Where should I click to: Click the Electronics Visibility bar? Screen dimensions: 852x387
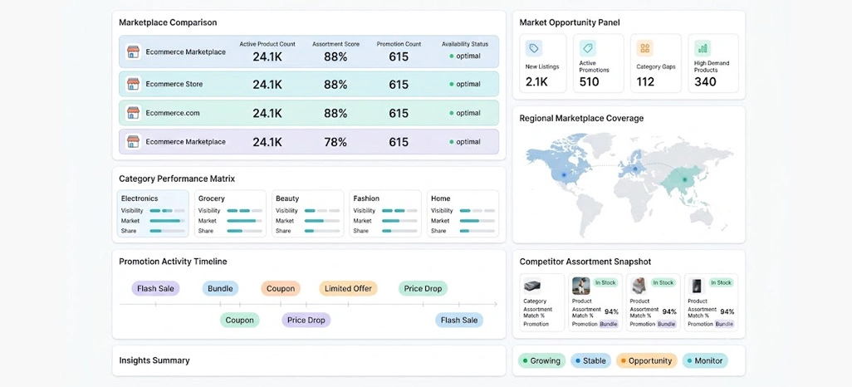168,210
